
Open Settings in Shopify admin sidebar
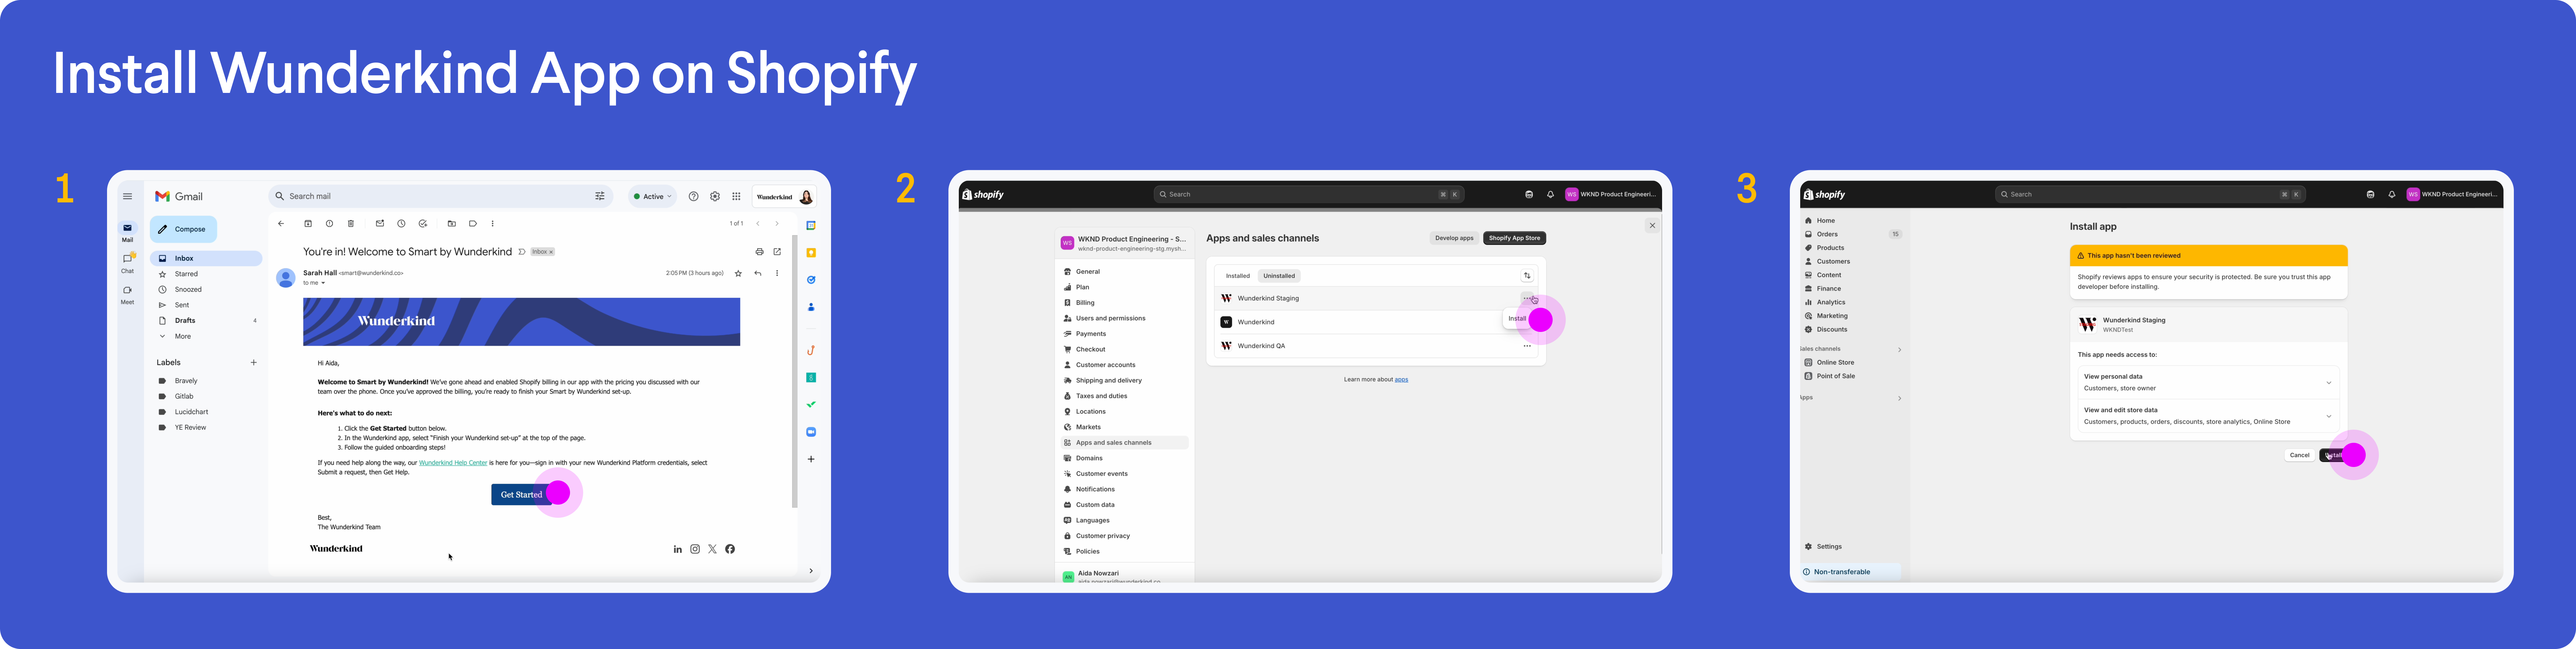pyautogui.click(x=1829, y=547)
